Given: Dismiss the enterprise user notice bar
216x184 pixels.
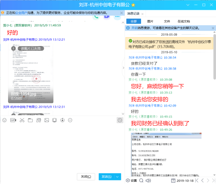Looking at the screenshot, I should 121,13.
